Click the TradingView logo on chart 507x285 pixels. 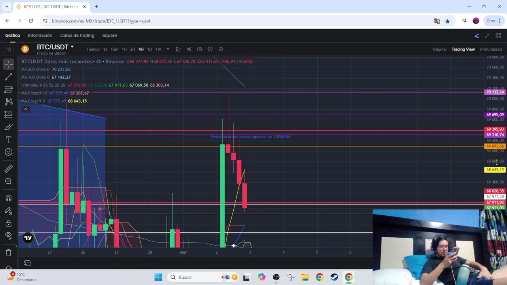[x=28, y=238]
